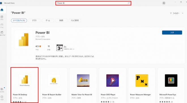Select the 映画 filter tab

tap(61, 20)
